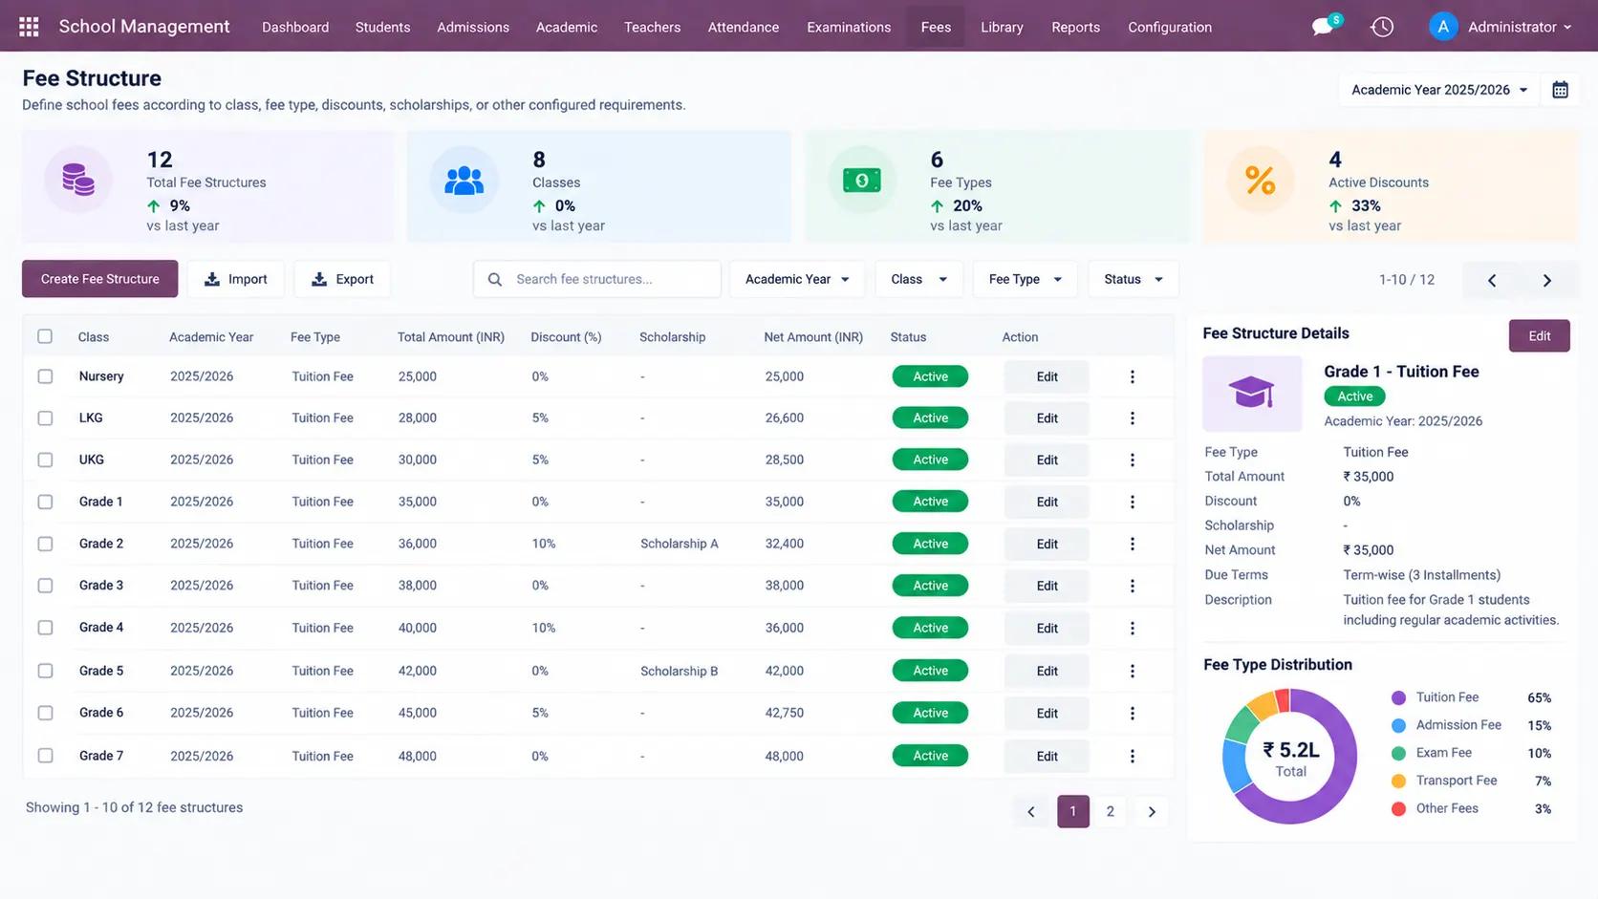1598x899 pixels.
Task: Focus the Search fee structures field
Action: (597, 279)
